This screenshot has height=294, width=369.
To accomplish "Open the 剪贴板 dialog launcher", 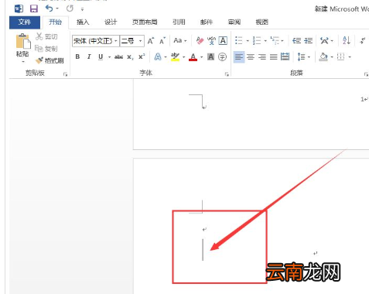I will click(x=65, y=74).
